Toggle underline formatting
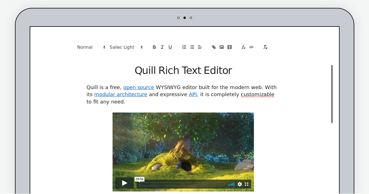Viewport: 369px width, 194px height. (x=170, y=47)
